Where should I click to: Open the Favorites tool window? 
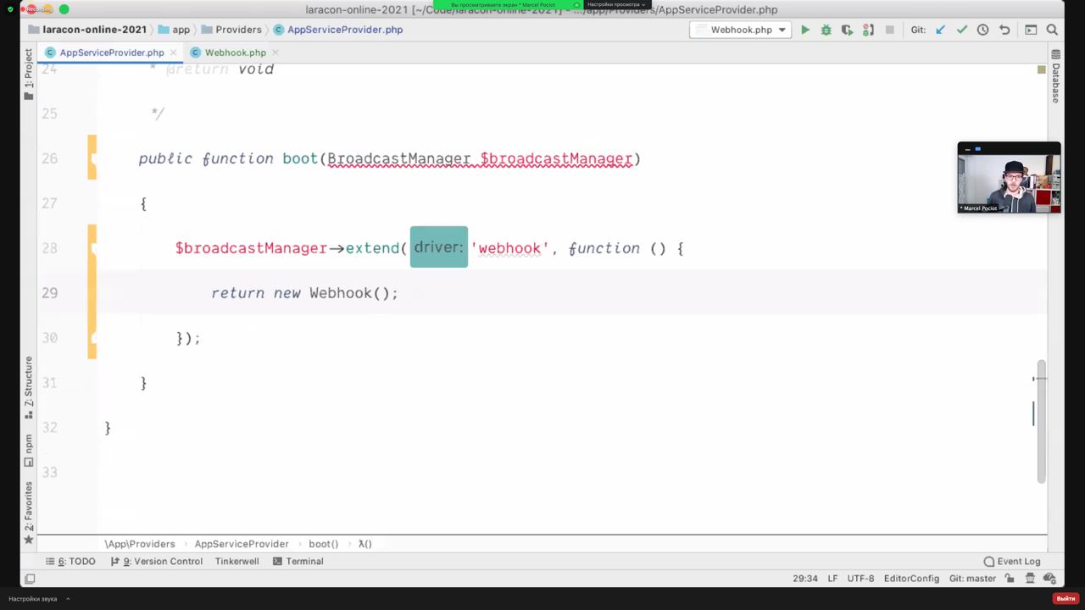[28, 513]
